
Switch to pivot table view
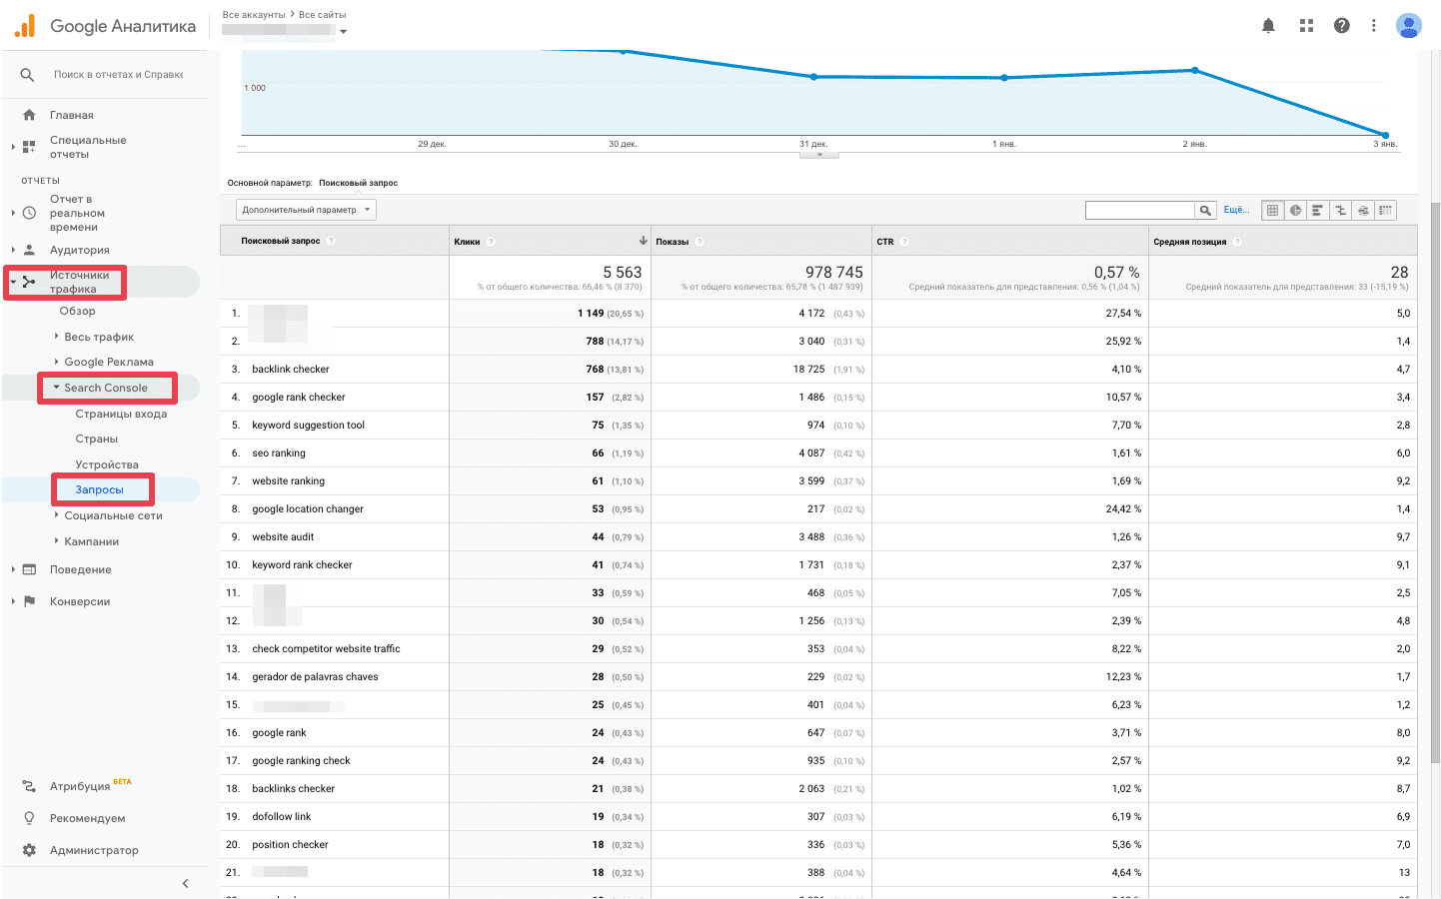pyautogui.click(x=1385, y=210)
